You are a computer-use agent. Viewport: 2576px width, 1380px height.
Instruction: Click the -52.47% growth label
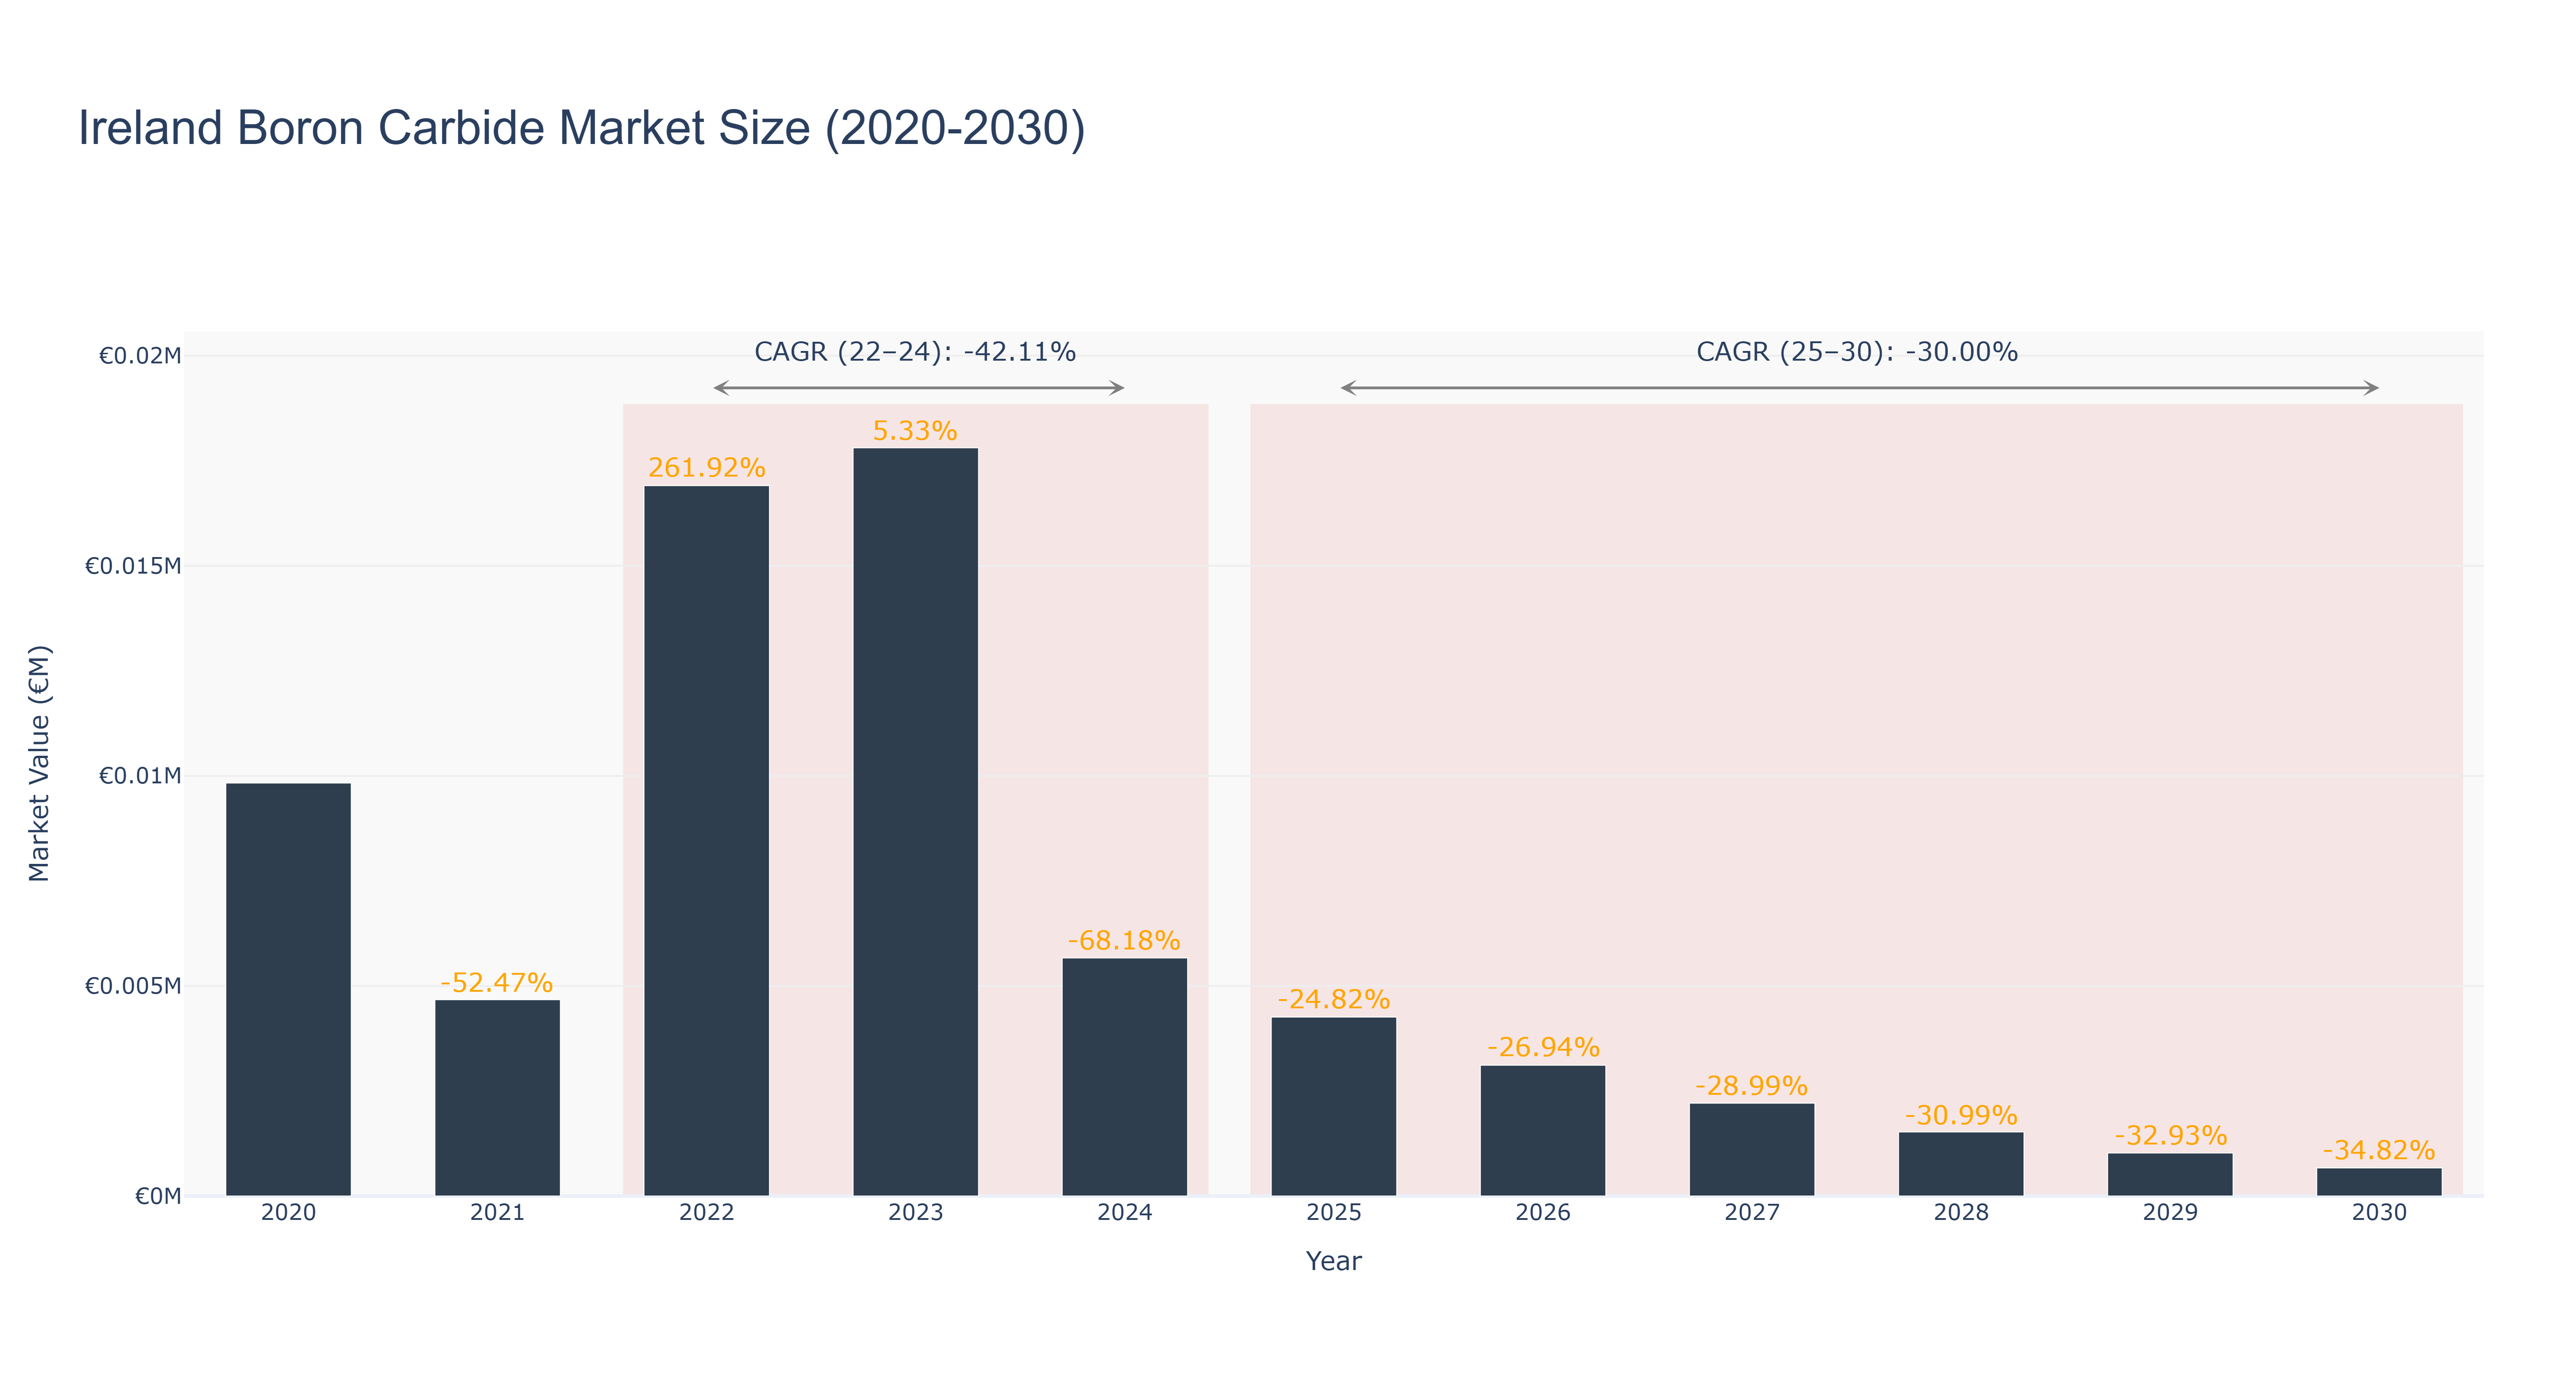[497, 982]
